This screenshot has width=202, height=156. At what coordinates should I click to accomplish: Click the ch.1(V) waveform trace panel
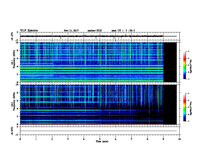100,36
